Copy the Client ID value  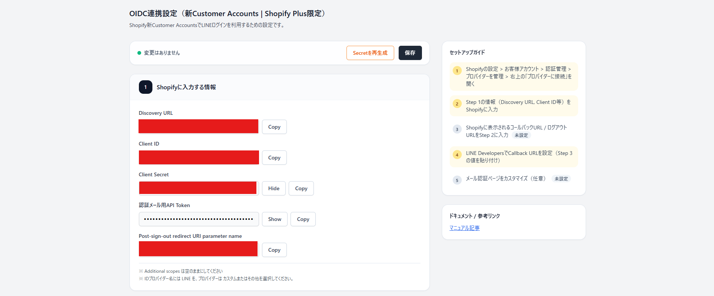[x=274, y=158]
